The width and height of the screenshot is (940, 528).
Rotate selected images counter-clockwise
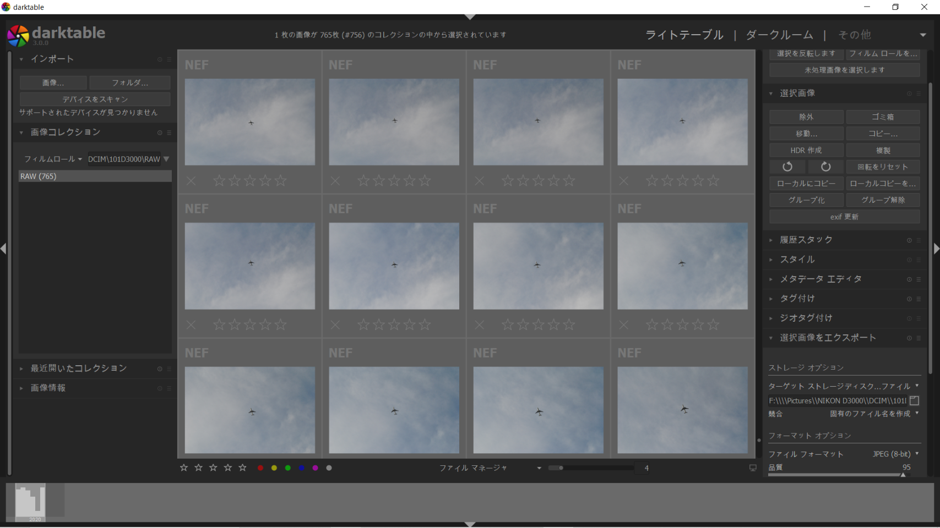pos(787,167)
